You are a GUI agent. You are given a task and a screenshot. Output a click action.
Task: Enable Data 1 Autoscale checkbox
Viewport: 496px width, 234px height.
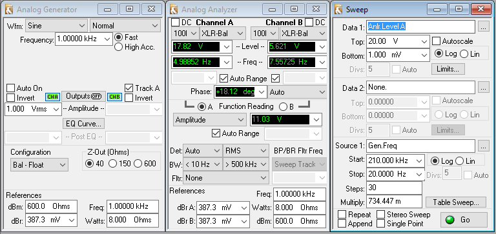point(436,41)
